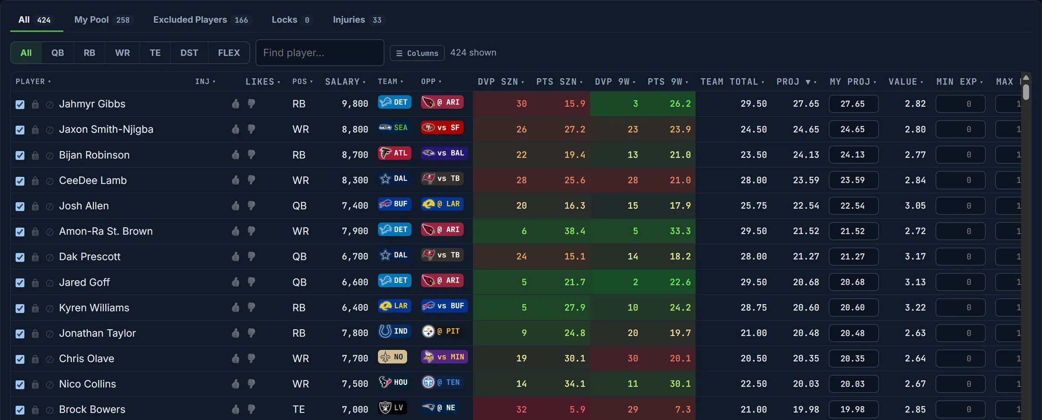Filter players by DST position

click(189, 53)
